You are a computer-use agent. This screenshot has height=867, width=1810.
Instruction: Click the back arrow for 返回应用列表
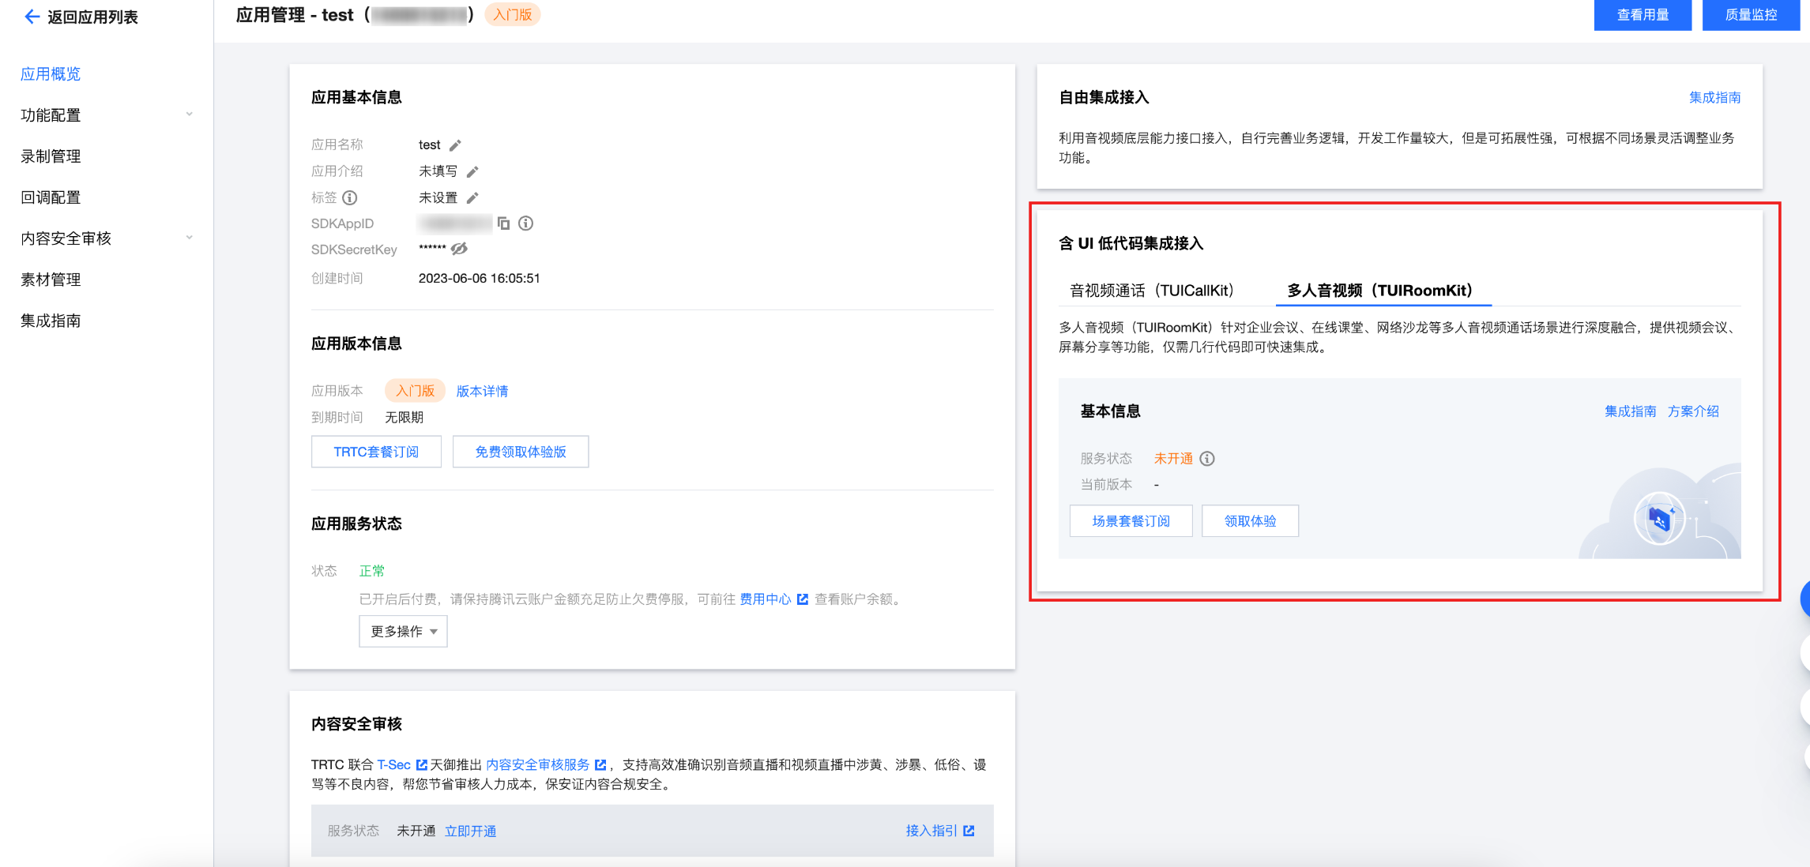click(32, 17)
